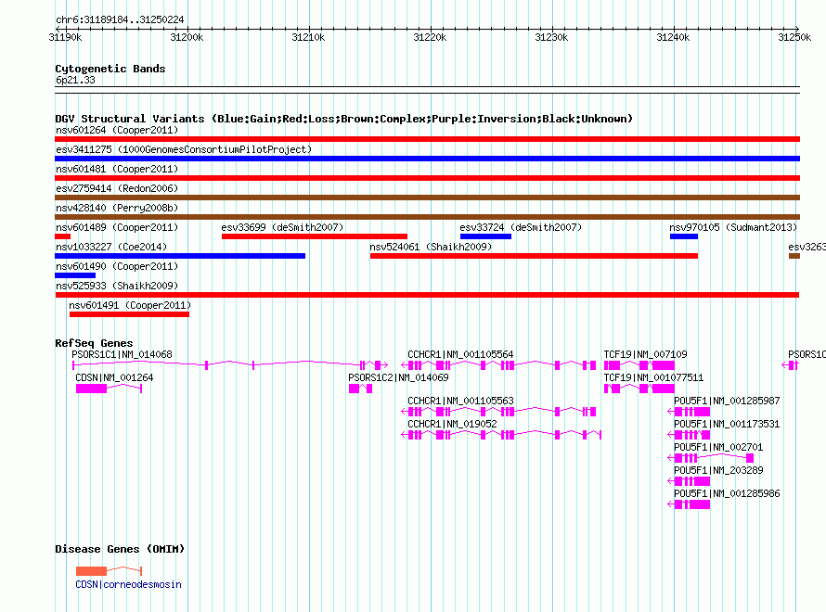Click the red esv33699 deSmith2007 bar
The width and height of the screenshot is (826, 612).
click(x=315, y=236)
